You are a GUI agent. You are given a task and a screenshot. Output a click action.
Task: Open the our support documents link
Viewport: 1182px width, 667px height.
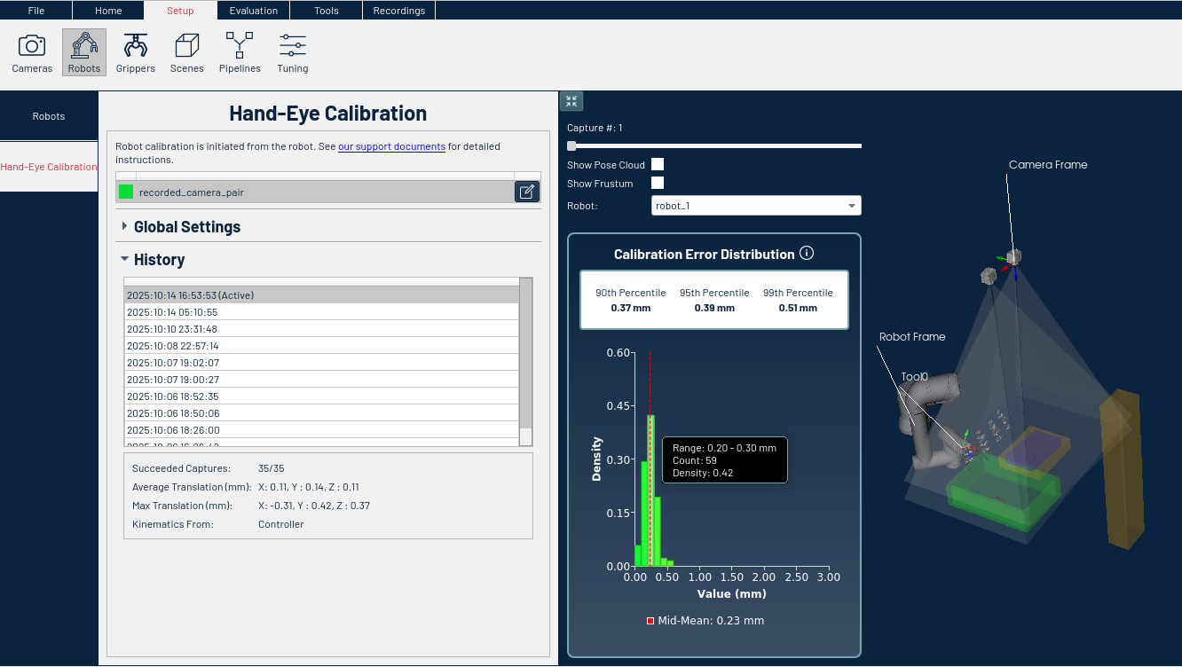pyautogui.click(x=391, y=146)
